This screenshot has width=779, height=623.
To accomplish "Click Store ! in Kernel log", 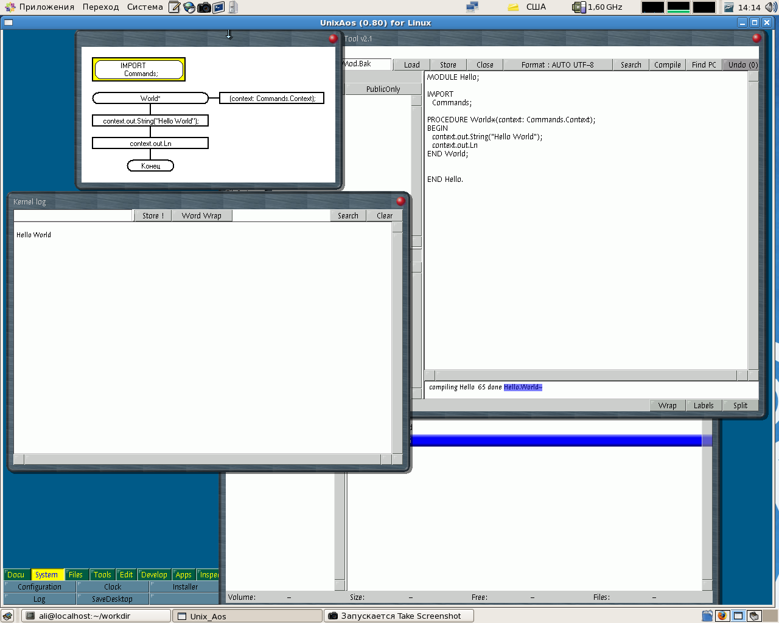I will click(153, 216).
